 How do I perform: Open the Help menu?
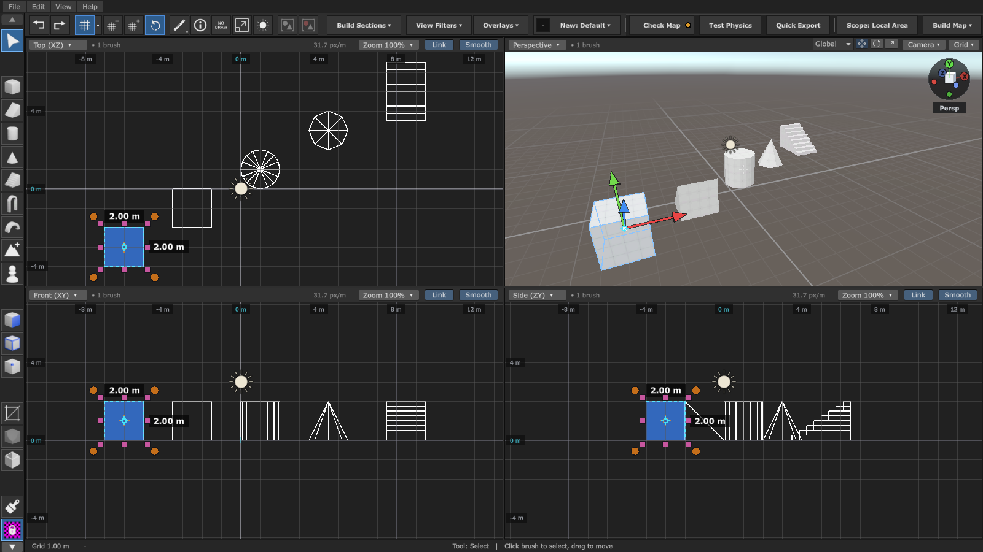click(x=90, y=7)
